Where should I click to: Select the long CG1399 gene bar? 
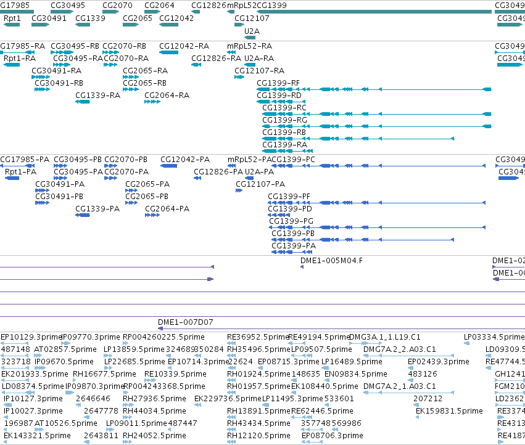point(374,12)
